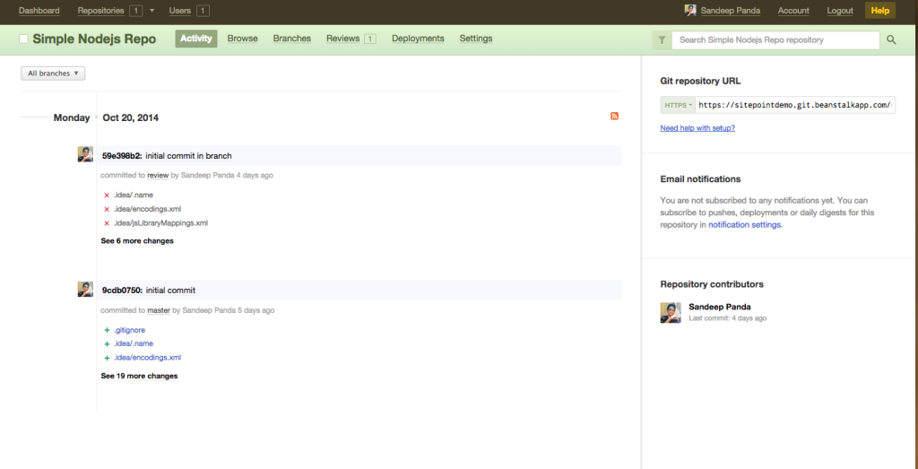Open the All branches dropdown
This screenshot has width=918, height=469.
coord(52,74)
